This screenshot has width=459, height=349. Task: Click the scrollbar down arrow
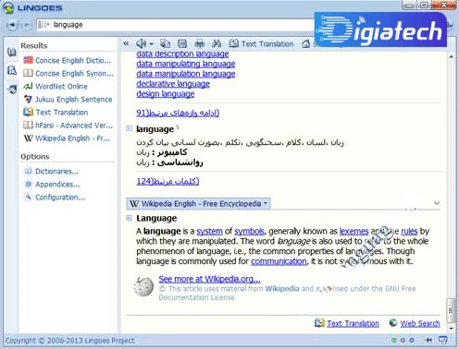451,329
